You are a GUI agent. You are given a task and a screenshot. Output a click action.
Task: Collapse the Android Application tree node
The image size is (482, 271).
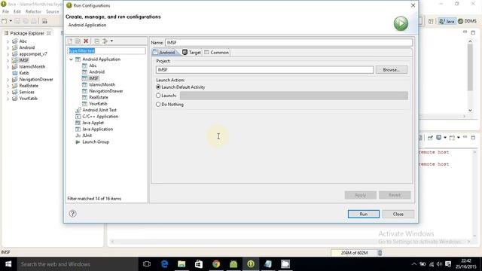pos(71,59)
